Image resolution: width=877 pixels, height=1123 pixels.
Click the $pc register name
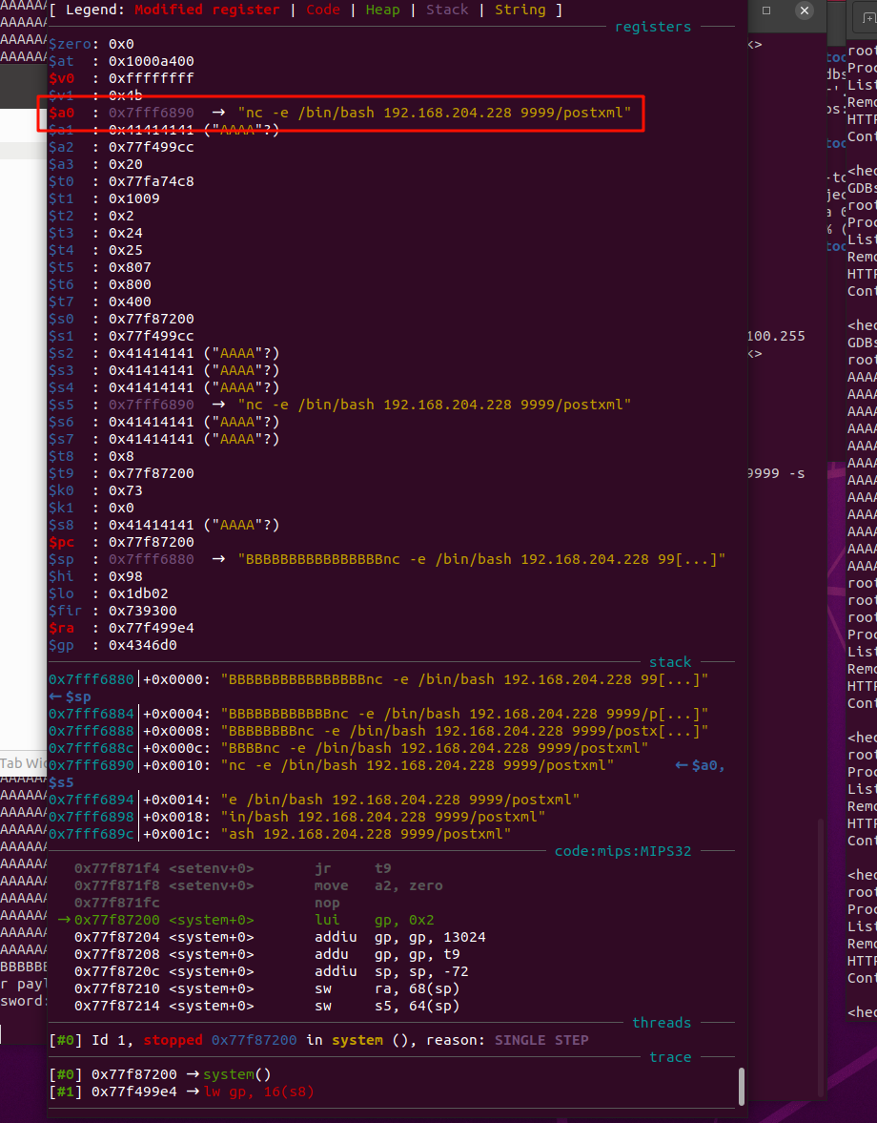click(62, 543)
